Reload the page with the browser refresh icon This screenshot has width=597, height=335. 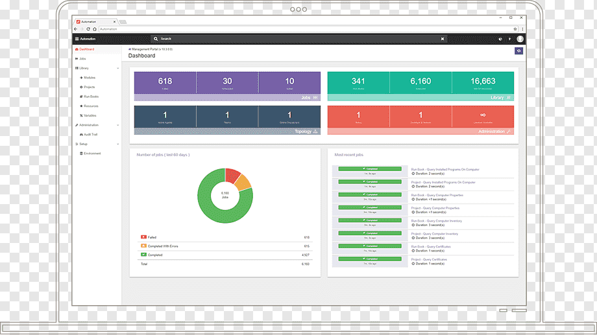[88, 29]
